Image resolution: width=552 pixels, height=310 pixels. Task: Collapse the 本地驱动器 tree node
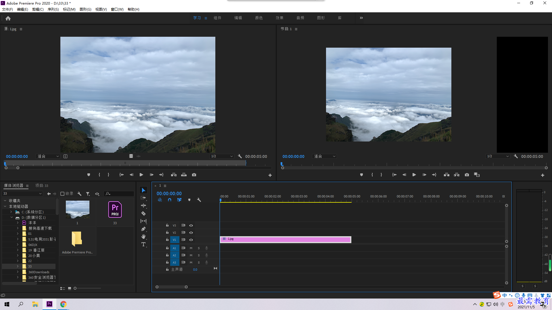[x=5, y=206]
